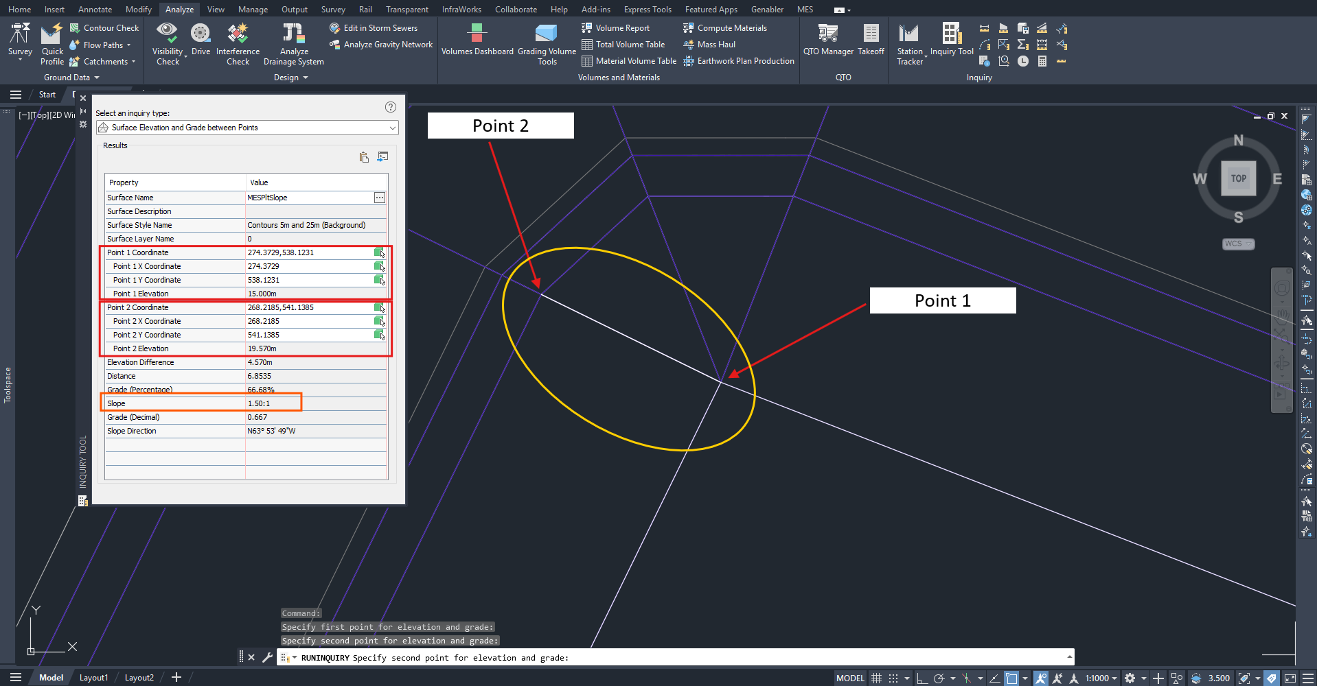Toggle Ortho mode in the status bar

click(x=921, y=678)
